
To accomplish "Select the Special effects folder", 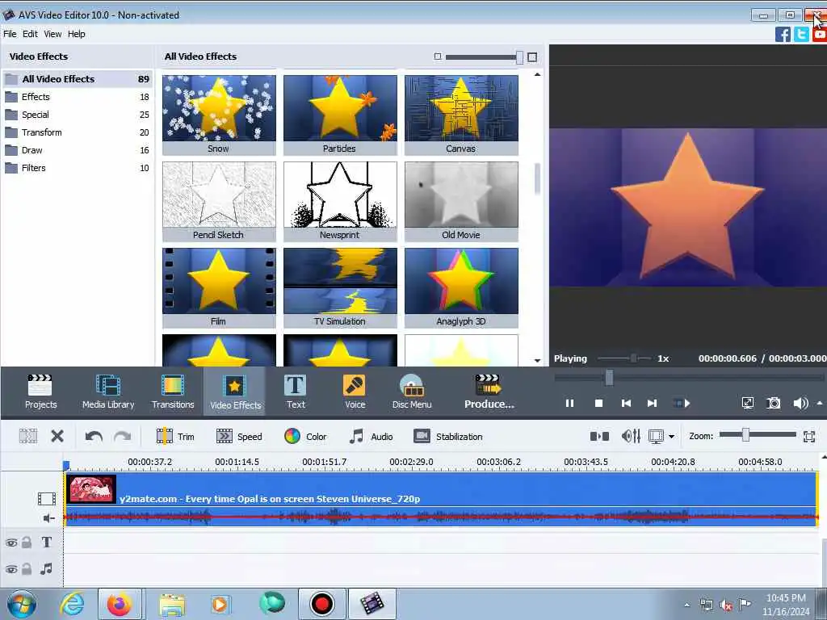I will [x=78, y=115].
